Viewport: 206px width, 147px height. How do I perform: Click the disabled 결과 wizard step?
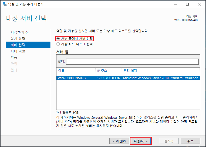click(14, 70)
